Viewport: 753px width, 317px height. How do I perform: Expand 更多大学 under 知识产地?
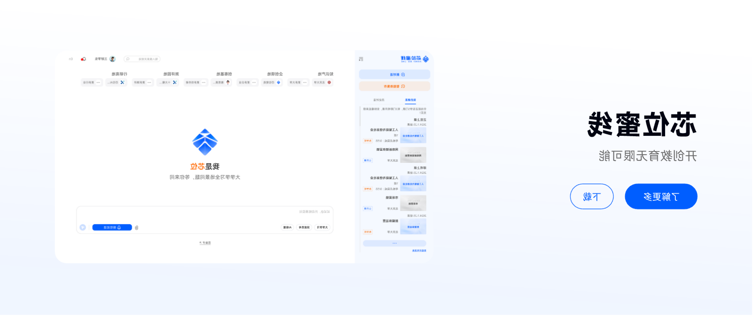click(298, 83)
